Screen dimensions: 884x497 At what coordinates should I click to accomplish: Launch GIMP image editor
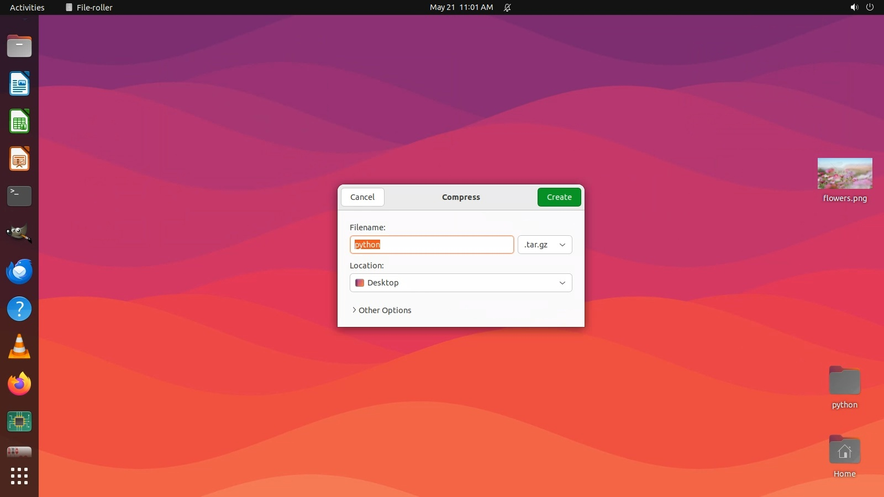19,234
